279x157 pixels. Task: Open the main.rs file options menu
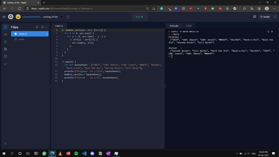[47, 34]
